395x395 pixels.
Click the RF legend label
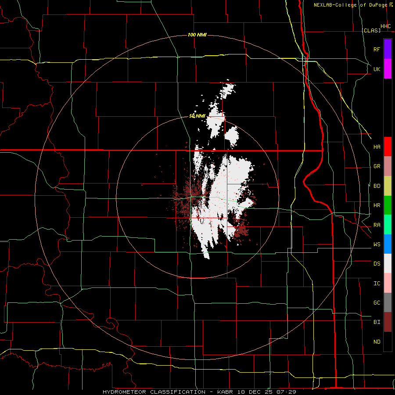coord(377,49)
